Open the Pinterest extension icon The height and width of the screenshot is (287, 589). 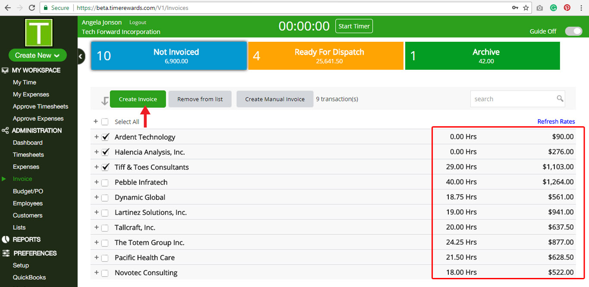pyautogui.click(x=567, y=8)
